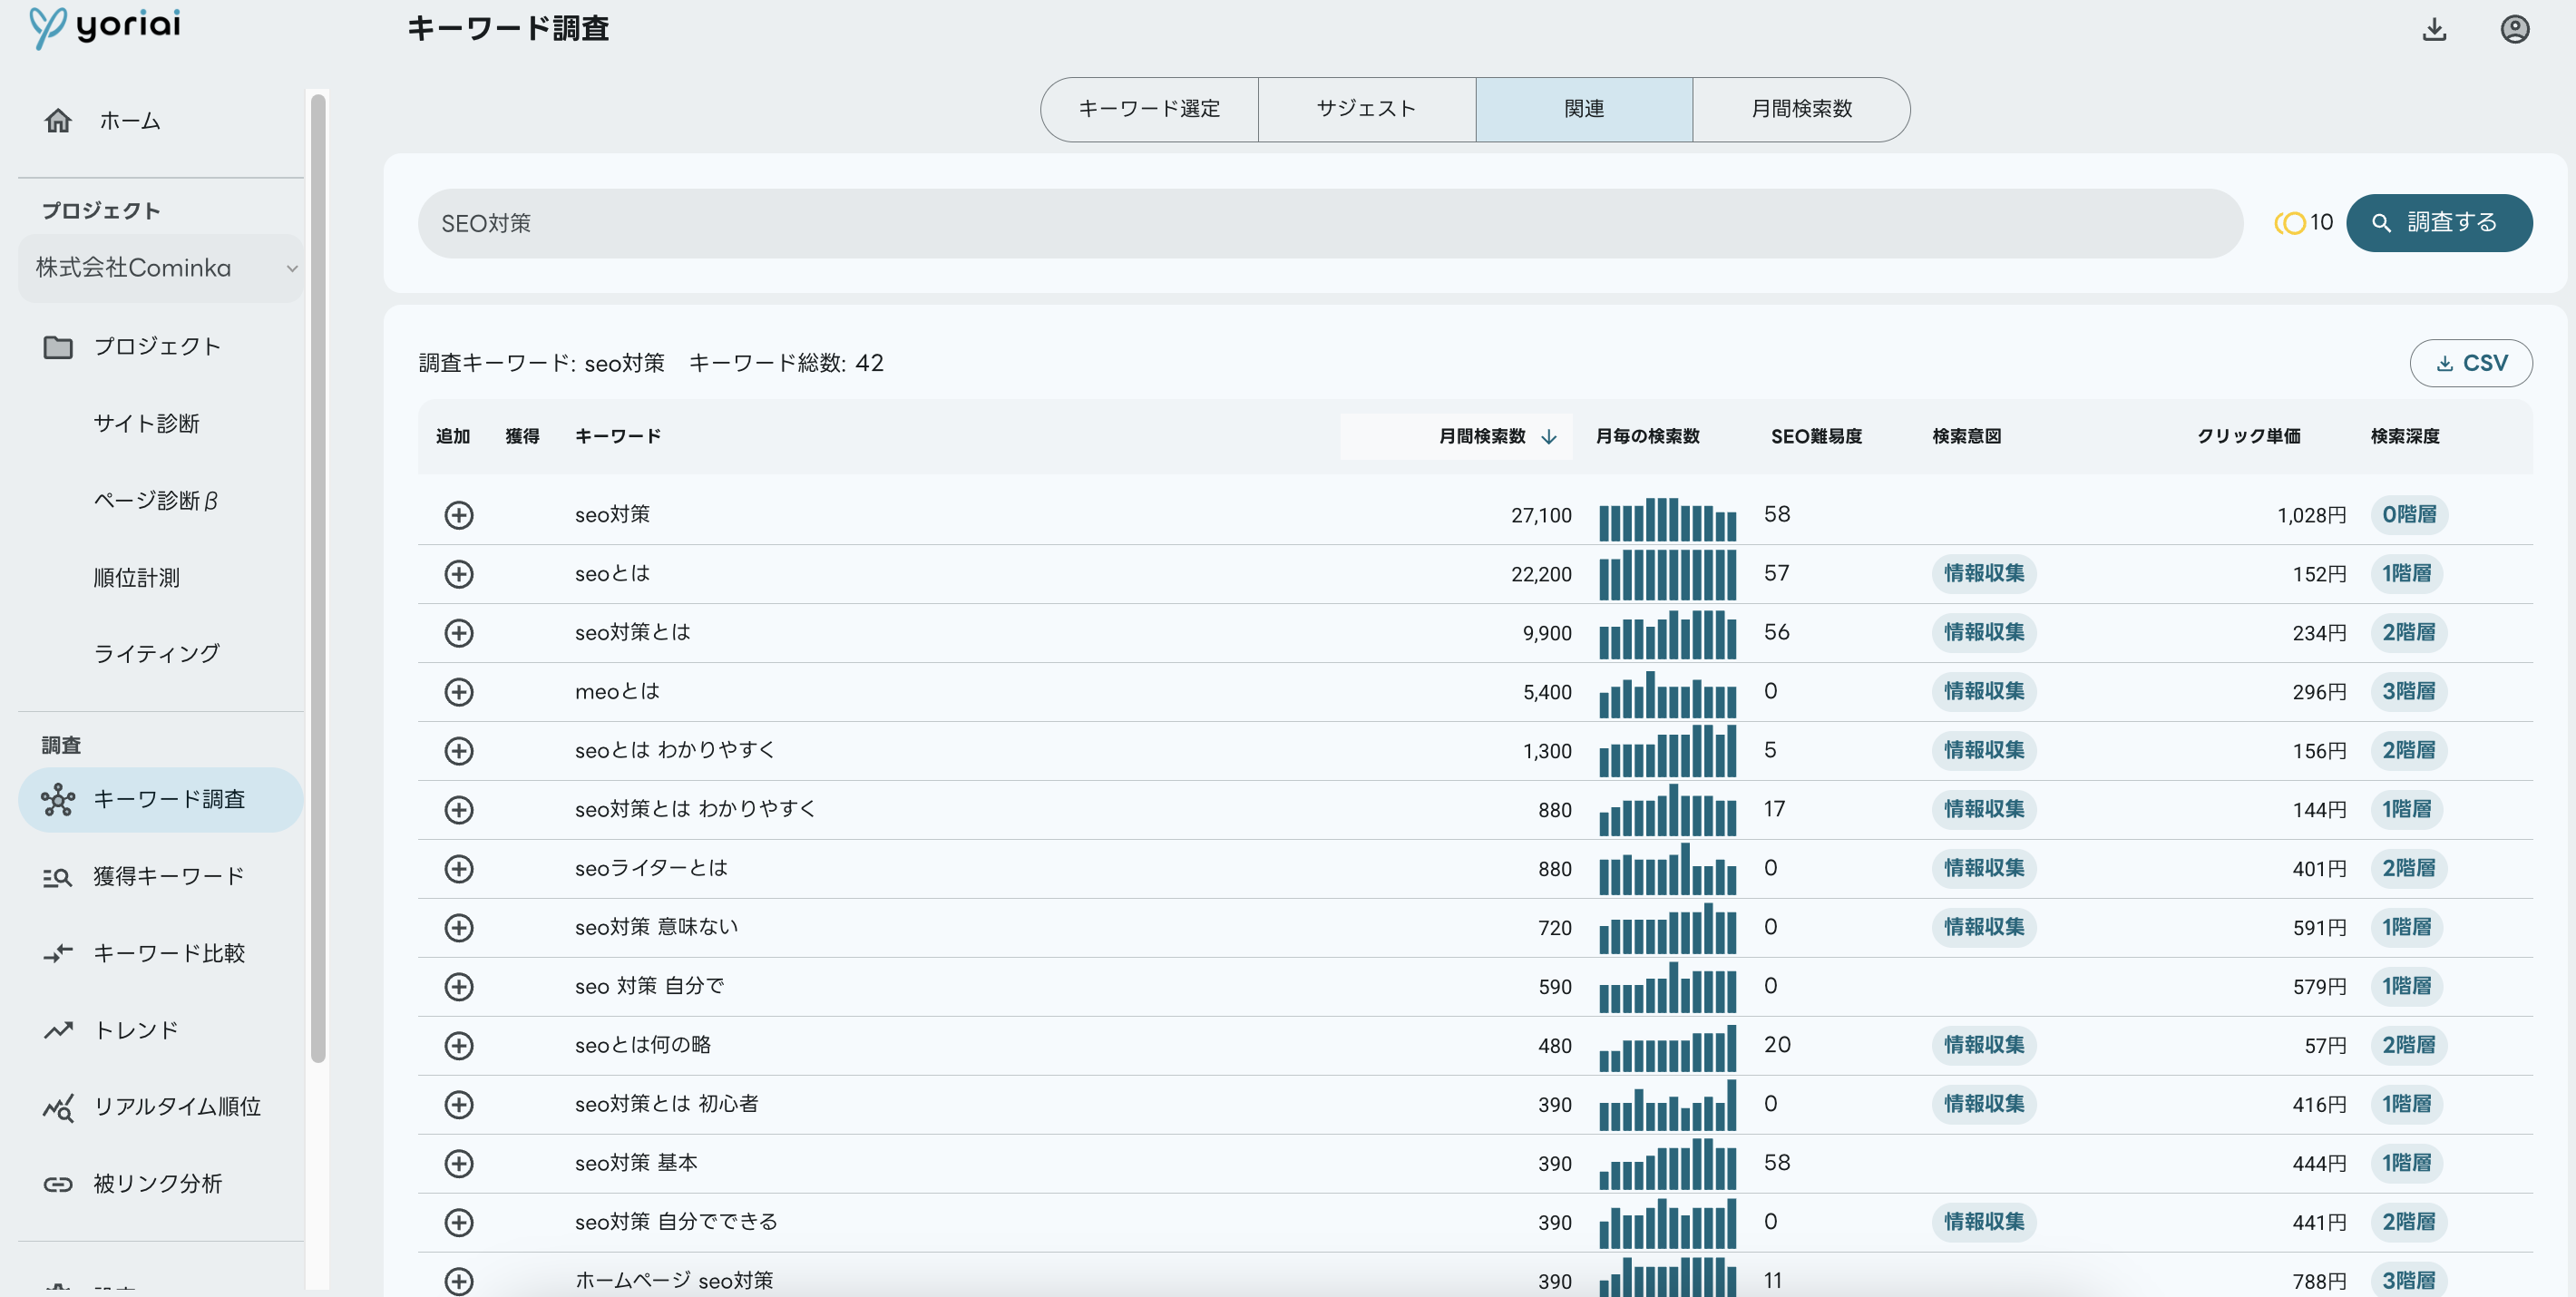The width and height of the screenshot is (2576, 1297).
Task: Click the 月毎の検索数 column header
Action: tap(1647, 436)
